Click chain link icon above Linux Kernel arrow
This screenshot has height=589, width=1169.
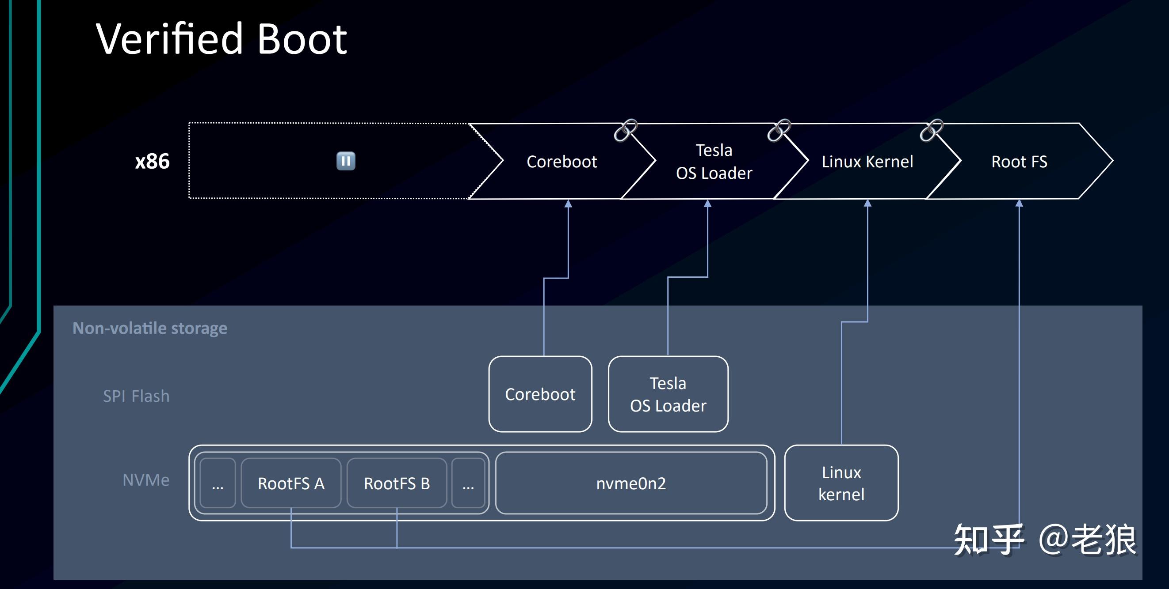pyautogui.click(x=931, y=131)
